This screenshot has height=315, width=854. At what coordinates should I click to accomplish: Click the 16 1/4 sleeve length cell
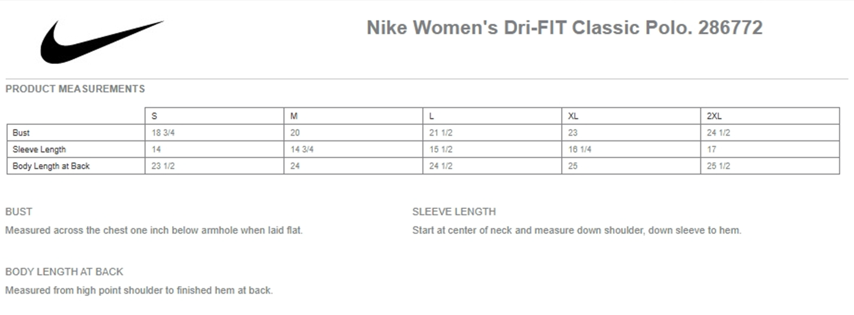point(631,149)
